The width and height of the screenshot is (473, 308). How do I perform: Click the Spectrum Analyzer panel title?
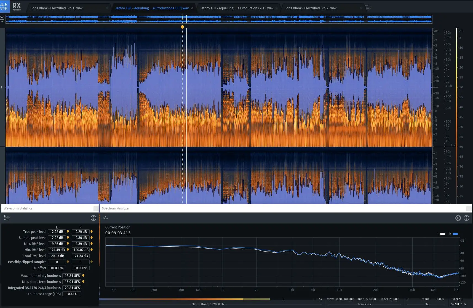pos(116,208)
